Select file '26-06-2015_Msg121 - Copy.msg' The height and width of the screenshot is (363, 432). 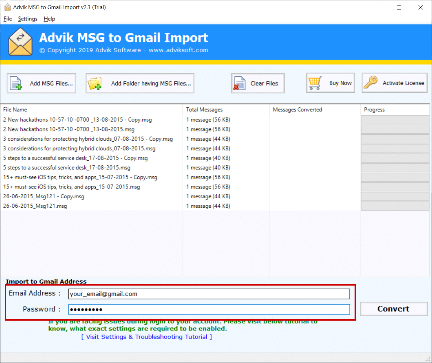pos(44,196)
